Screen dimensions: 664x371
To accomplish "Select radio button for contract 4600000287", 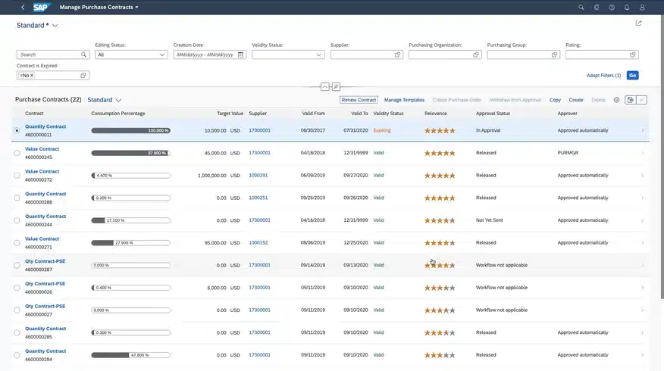I will tap(17, 265).
